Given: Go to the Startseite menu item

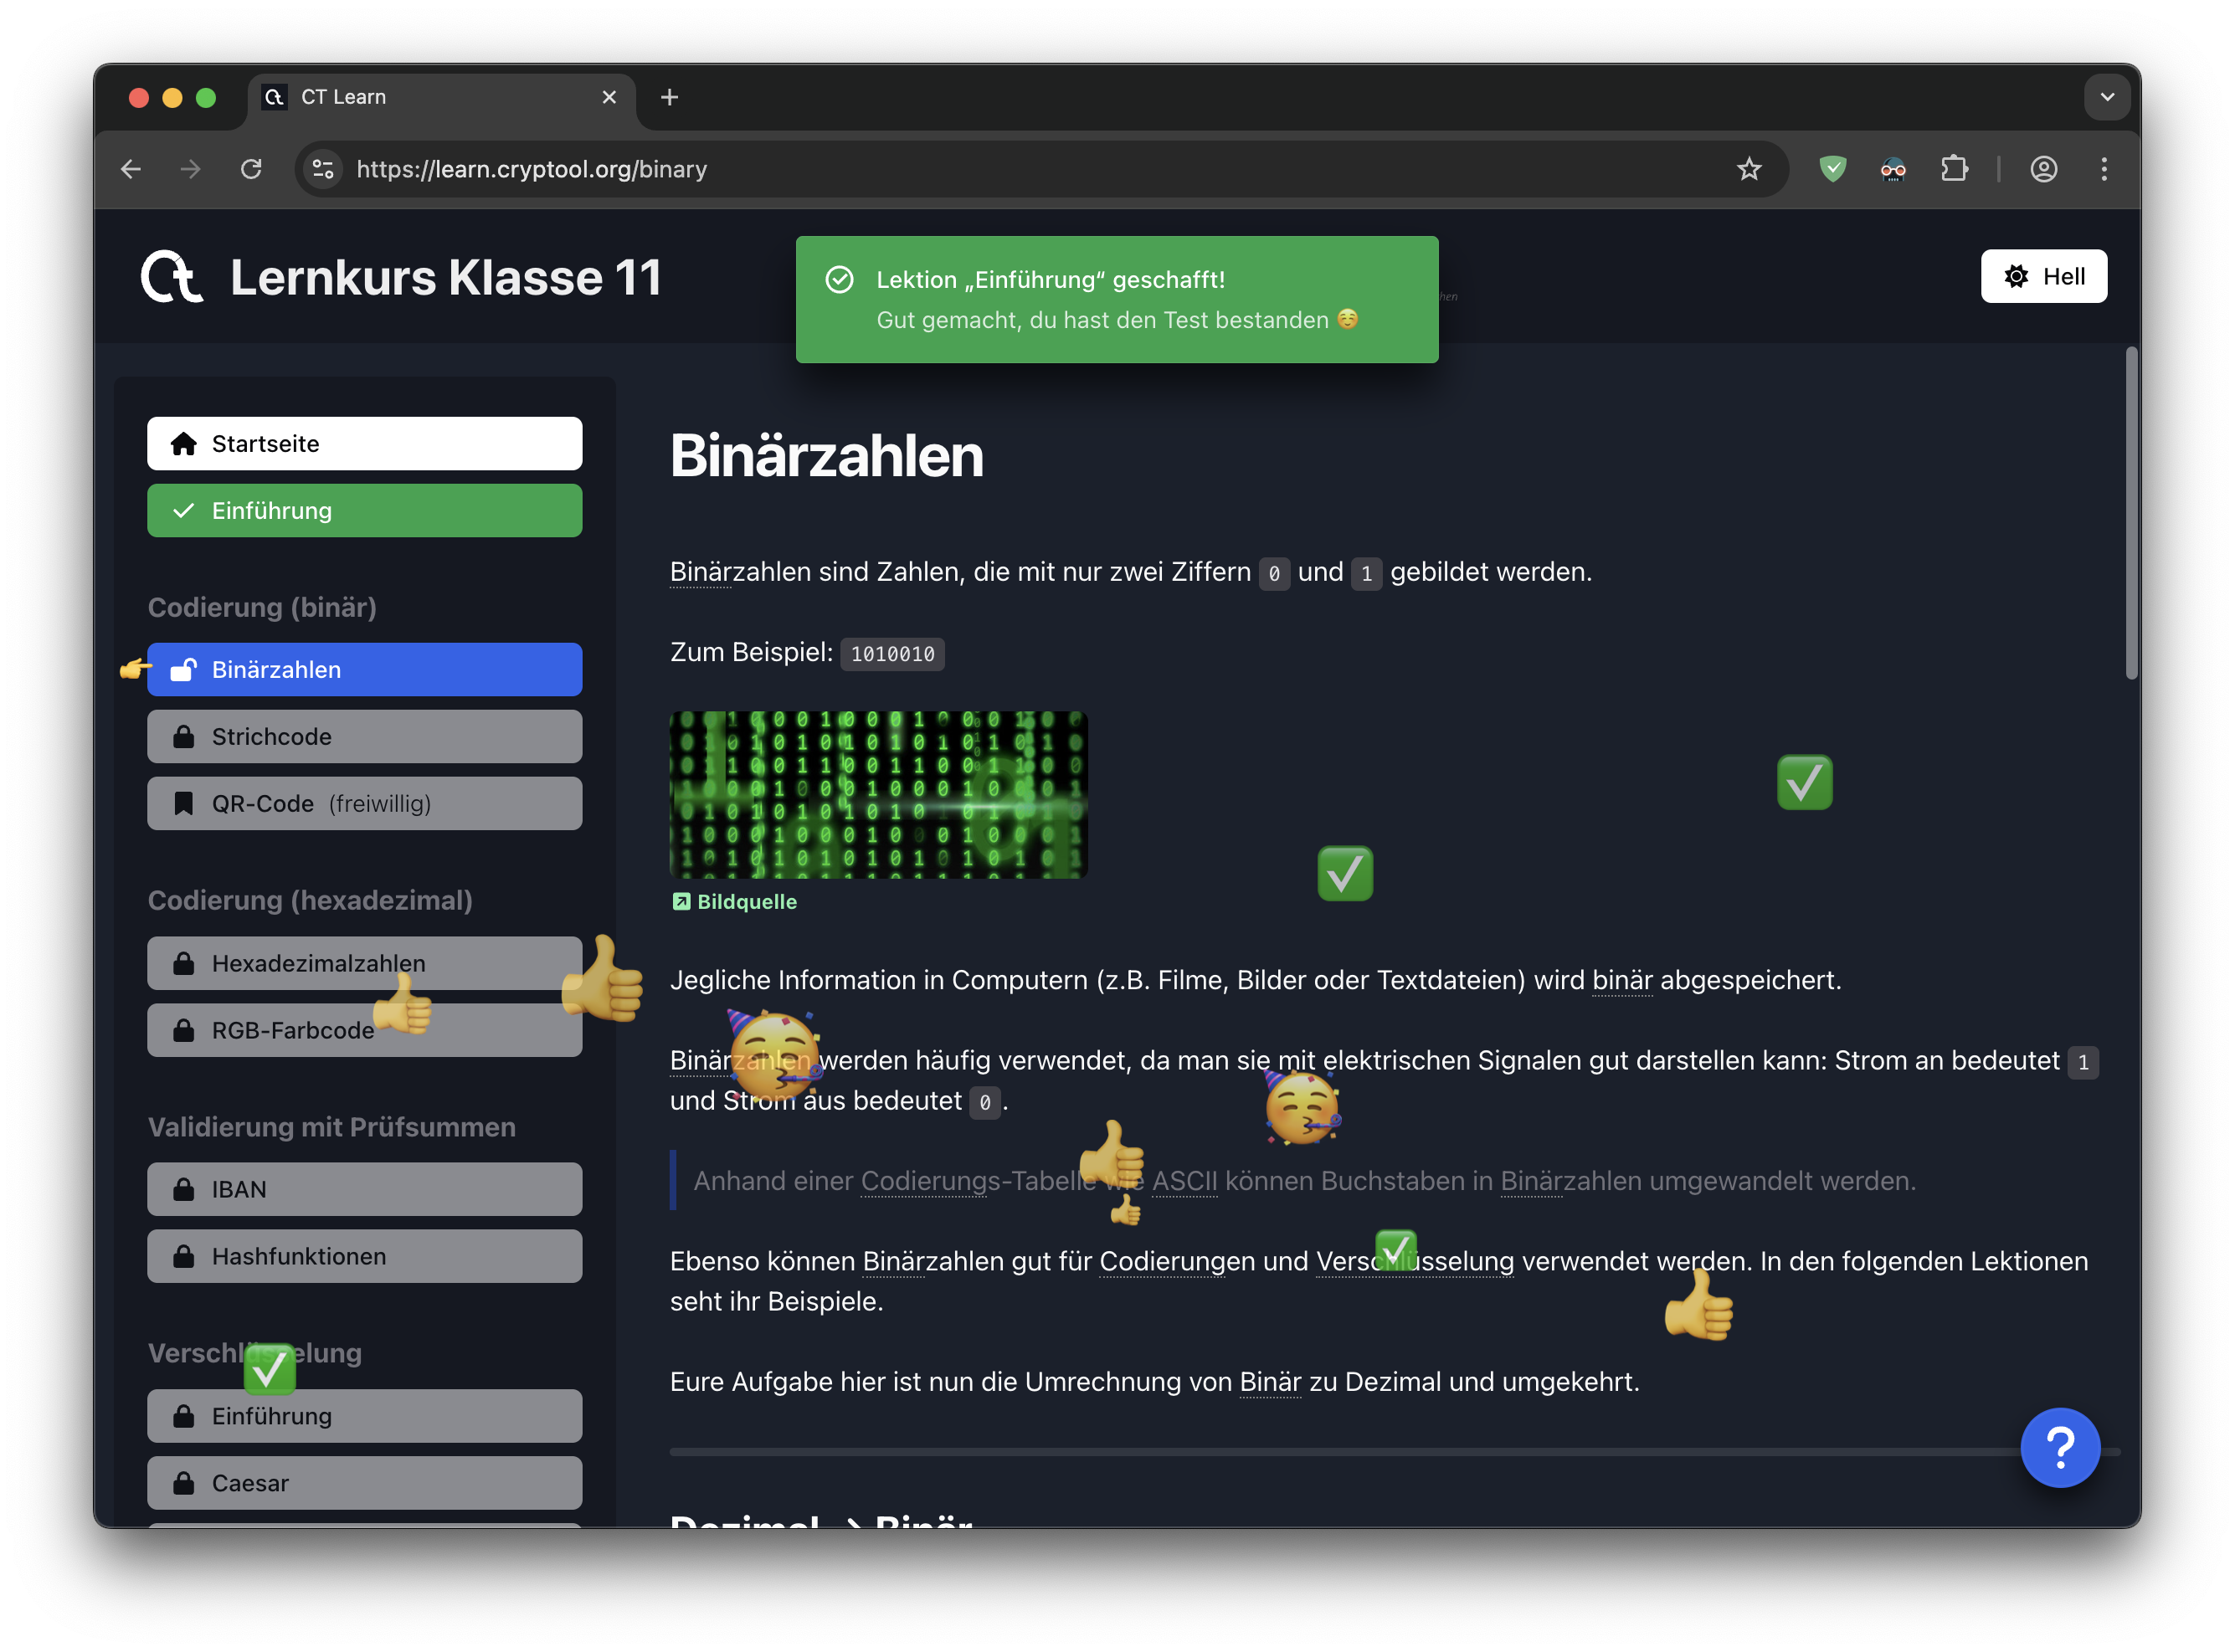Looking at the screenshot, I should coord(364,444).
